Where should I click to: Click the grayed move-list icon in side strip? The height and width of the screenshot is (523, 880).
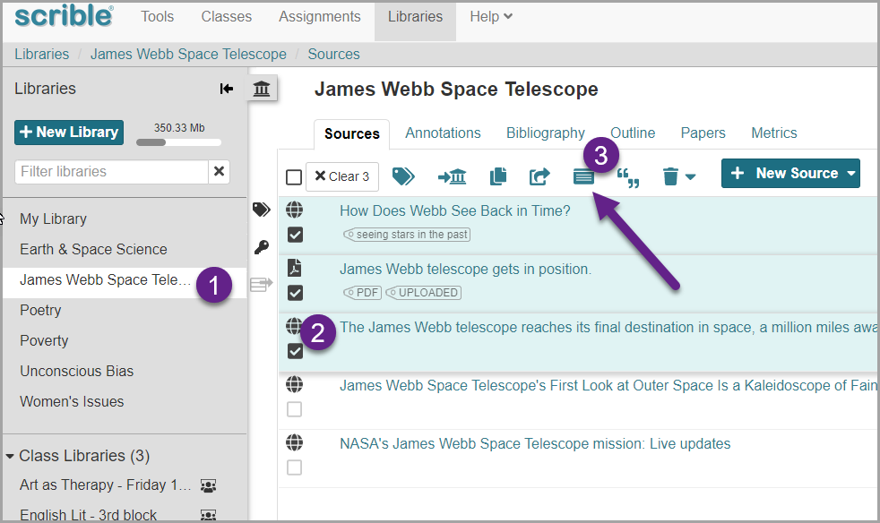click(261, 284)
